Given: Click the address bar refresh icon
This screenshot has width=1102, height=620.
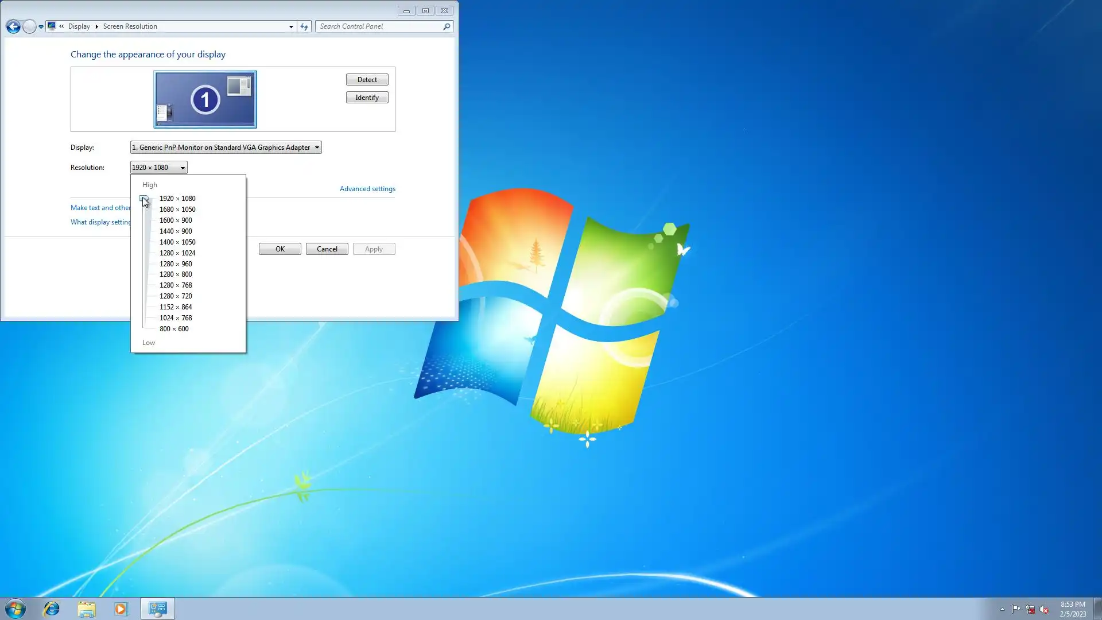Looking at the screenshot, I should (x=304, y=26).
